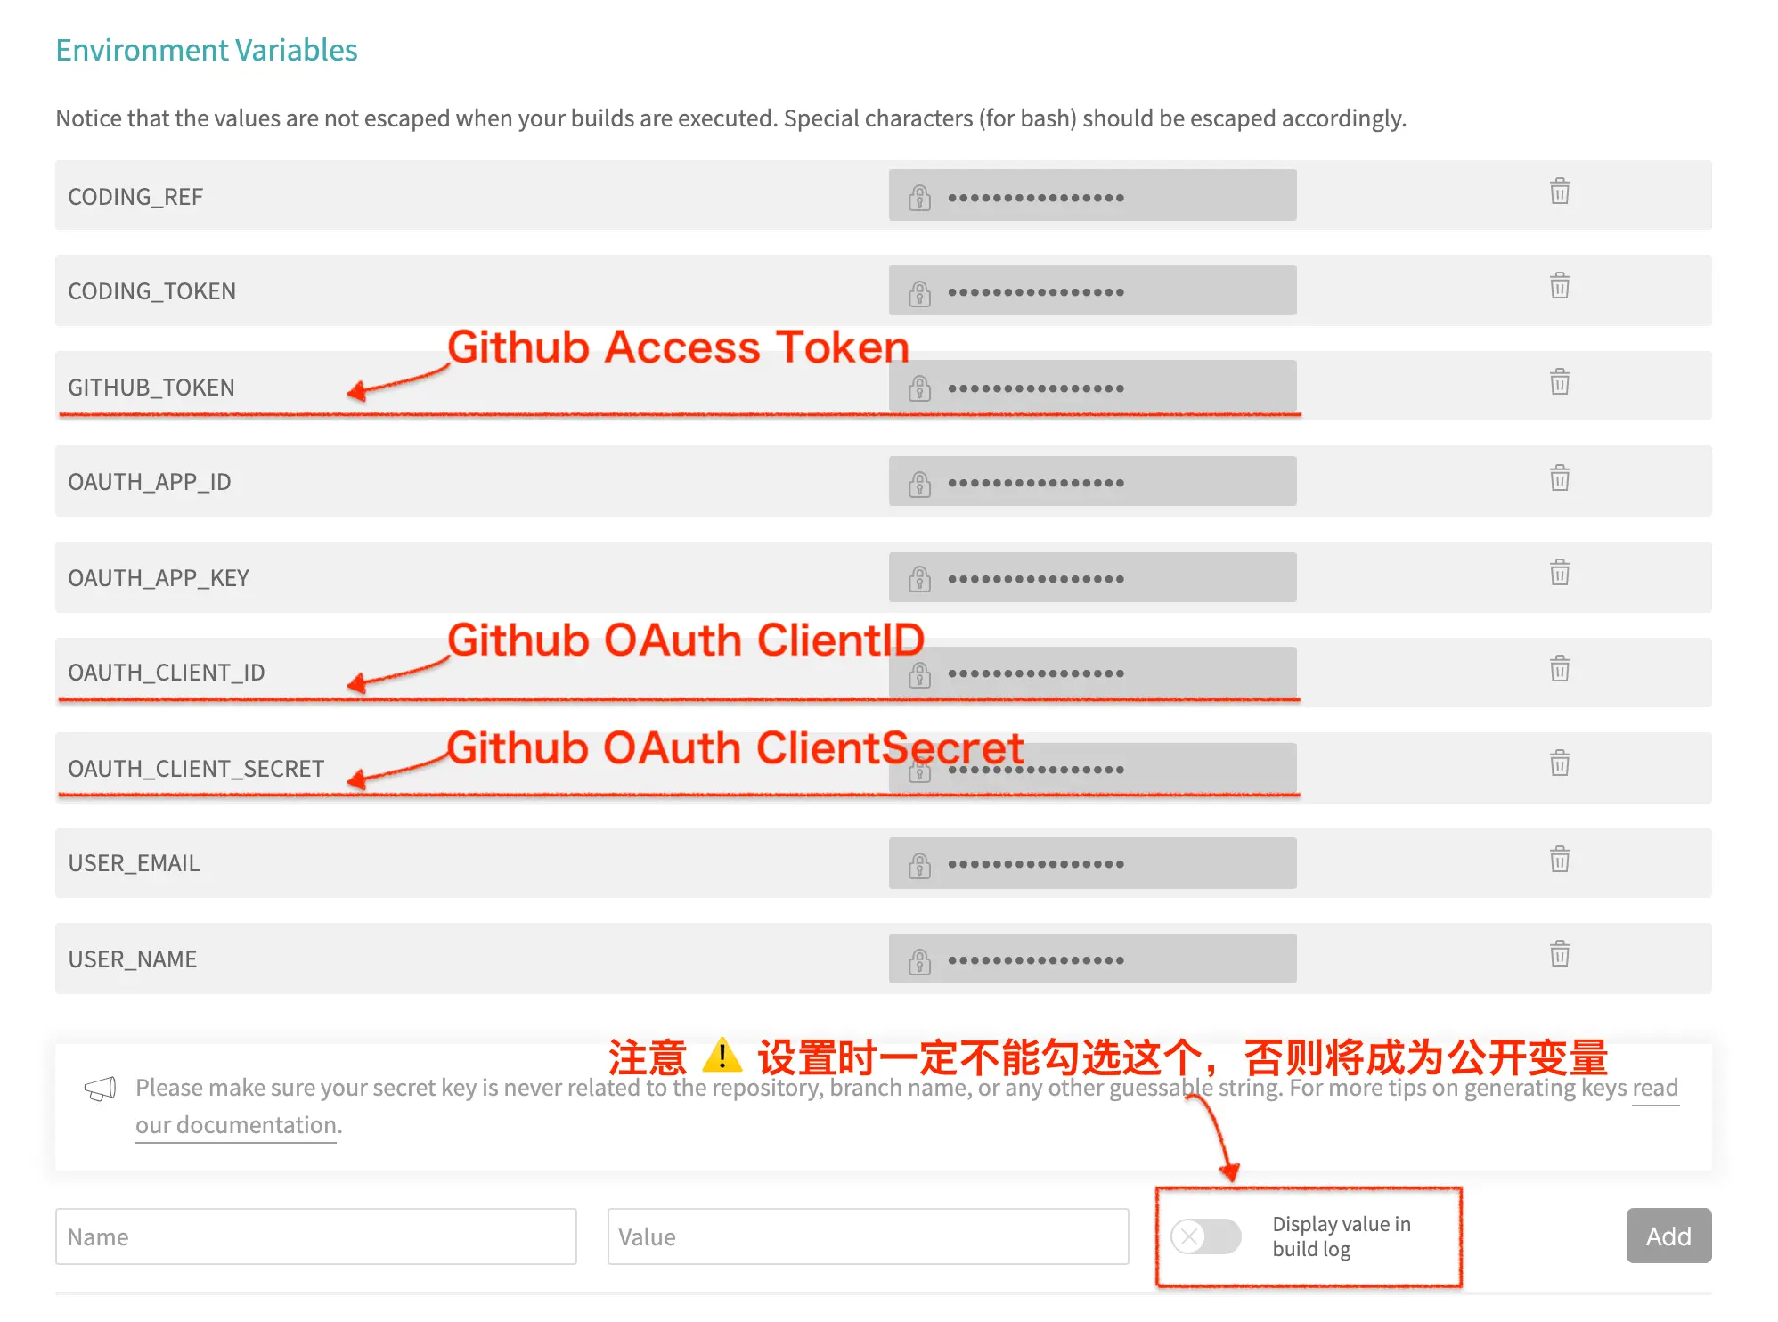Click trash icon for GITHUB_TOKEN
Viewport: 1778px width, 1322px height.
[x=1559, y=381]
